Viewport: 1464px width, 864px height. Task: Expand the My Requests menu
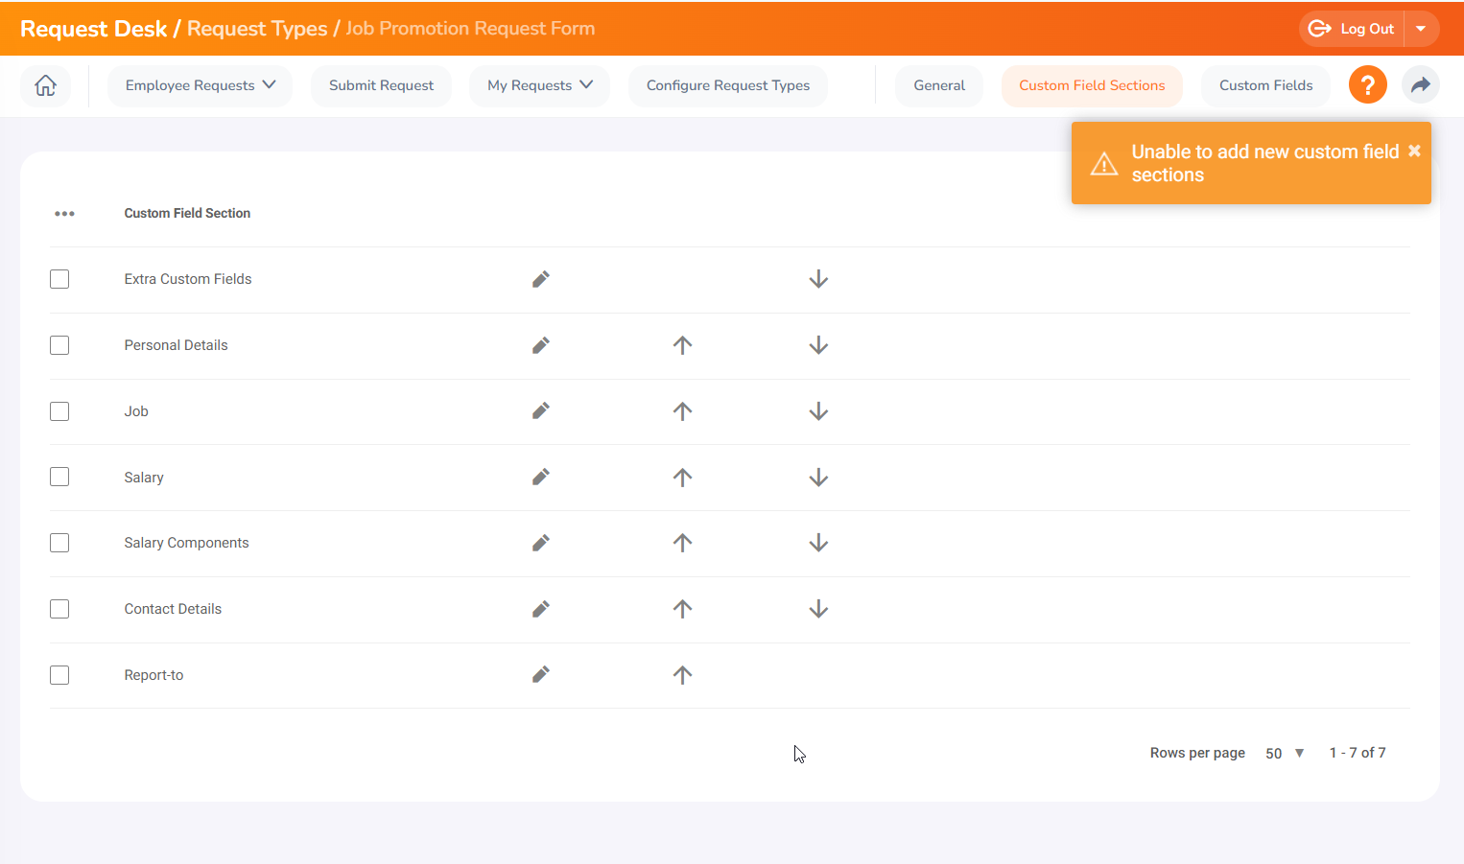539,85
